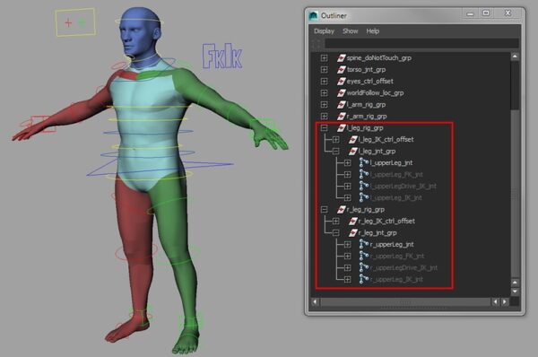Expand the eyes_ctrl_offset node
Screen dimensions: 538x357
pyautogui.click(x=324, y=81)
